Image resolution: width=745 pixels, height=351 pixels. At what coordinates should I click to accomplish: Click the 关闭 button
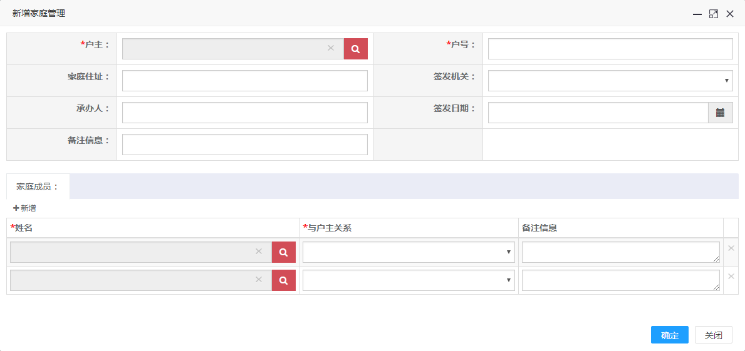click(713, 335)
